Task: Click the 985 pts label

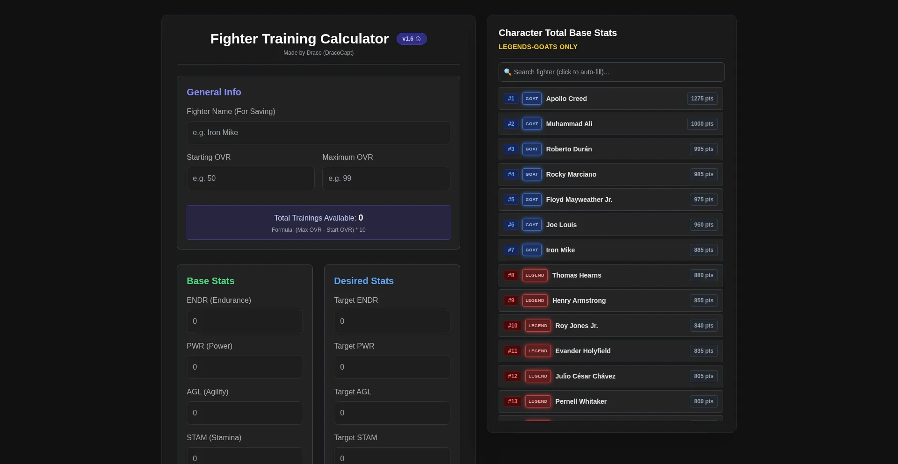Action: tap(703, 174)
